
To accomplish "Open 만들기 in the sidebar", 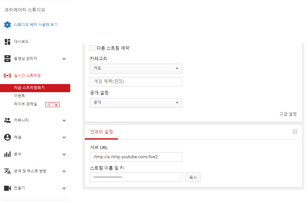I will point(19,188).
